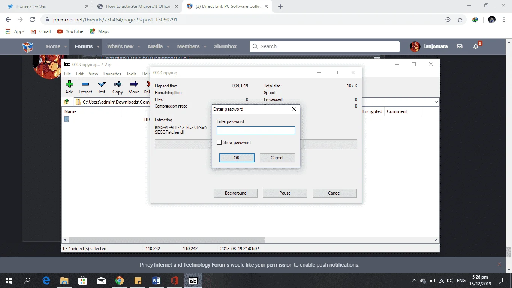Open Word from the taskbar
This screenshot has height=288, width=512.
[156, 280]
